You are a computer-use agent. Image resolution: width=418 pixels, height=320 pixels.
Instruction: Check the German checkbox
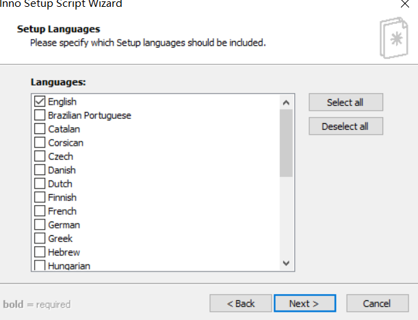coord(40,224)
